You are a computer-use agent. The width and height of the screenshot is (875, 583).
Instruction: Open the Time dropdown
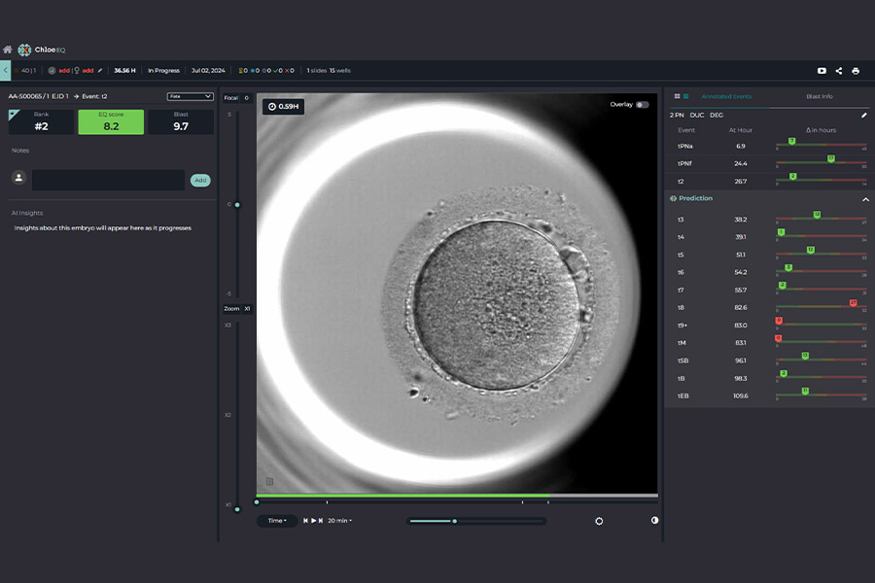pos(277,521)
